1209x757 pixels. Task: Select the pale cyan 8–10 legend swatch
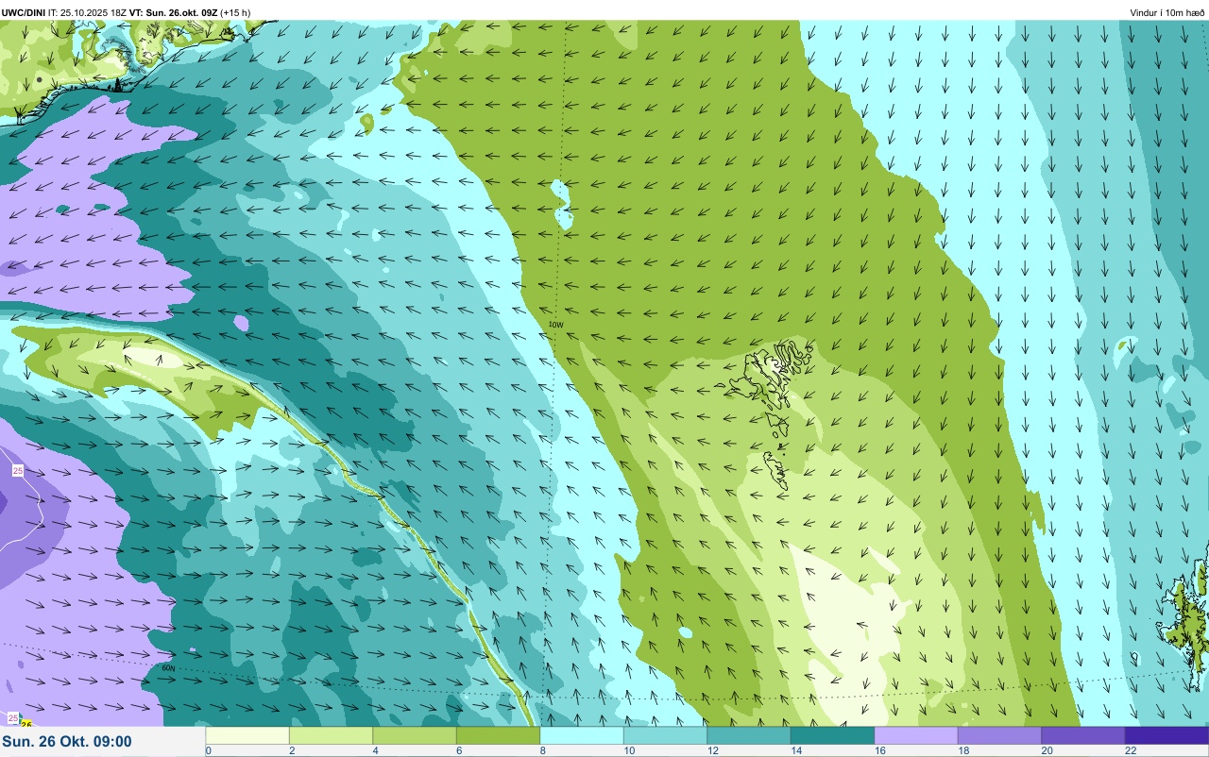click(582, 735)
